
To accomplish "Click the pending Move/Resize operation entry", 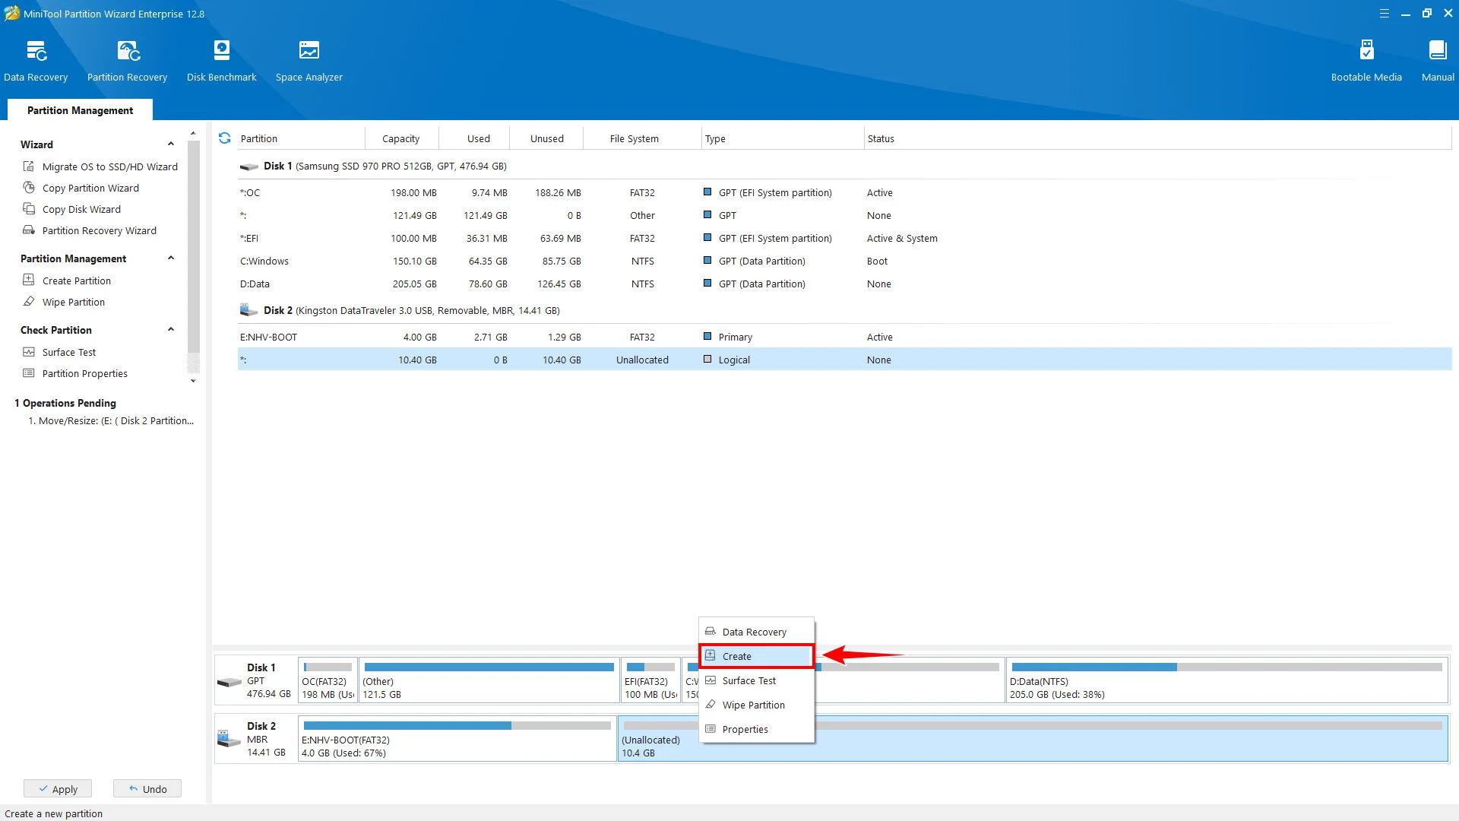I will click(x=111, y=420).
